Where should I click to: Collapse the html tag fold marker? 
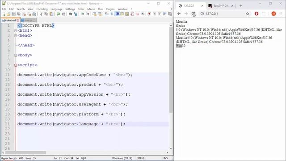tap(16, 31)
